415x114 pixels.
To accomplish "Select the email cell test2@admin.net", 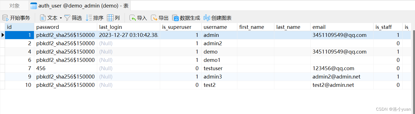I will point(342,85).
